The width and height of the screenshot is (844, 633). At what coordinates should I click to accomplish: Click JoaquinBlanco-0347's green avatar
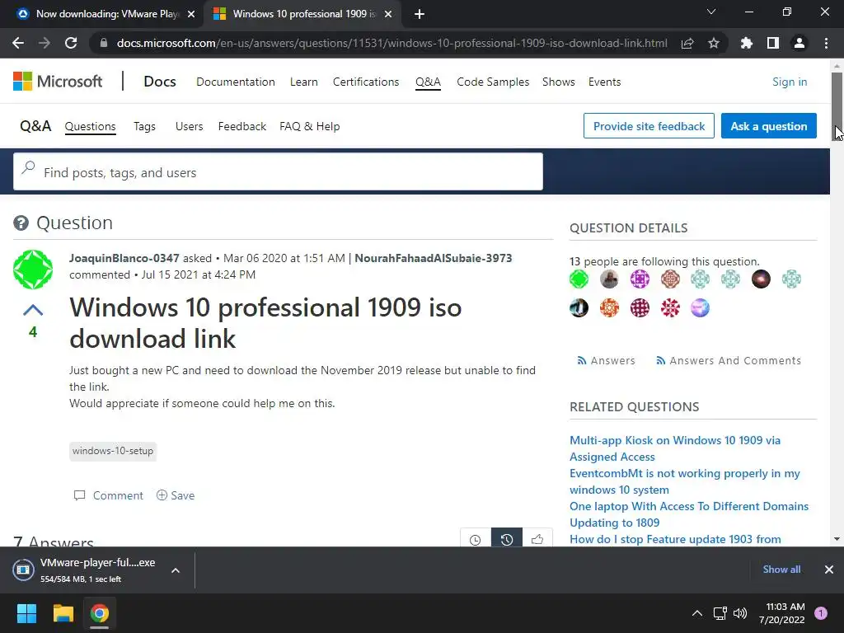click(33, 270)
